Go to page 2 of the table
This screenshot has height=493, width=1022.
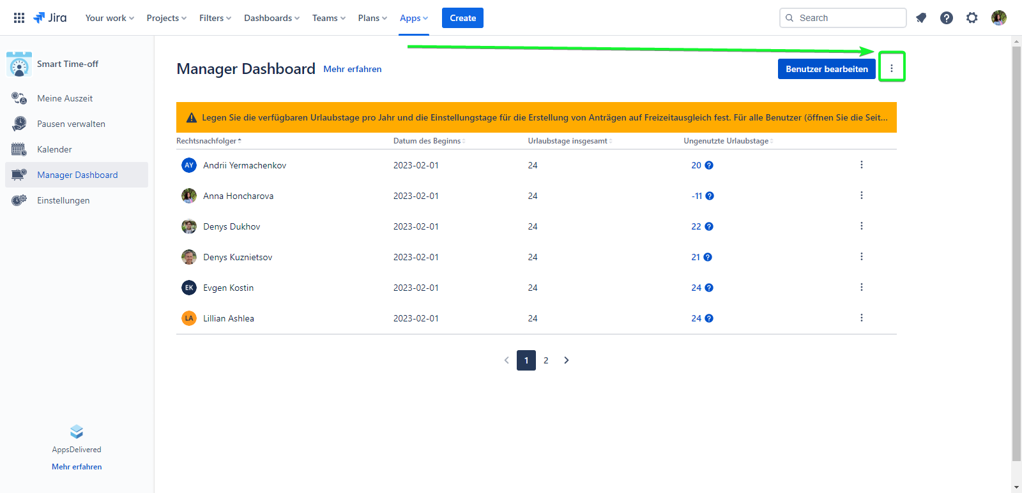[546, 360]
